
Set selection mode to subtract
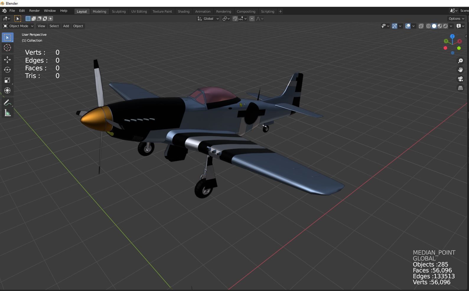39,19
